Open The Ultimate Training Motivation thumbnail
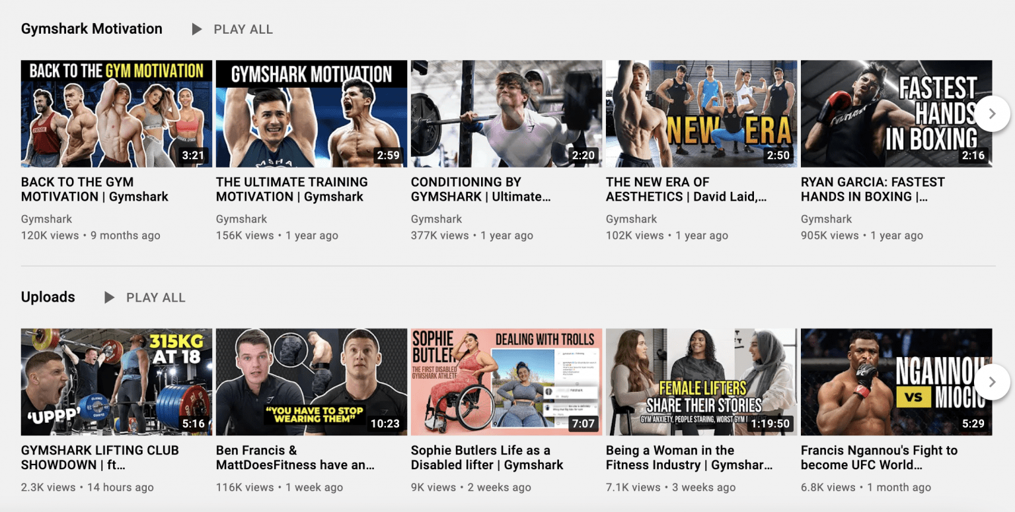The width and height of the screenshot is (1015, 512). pyautogui.click(x=311, y=113)
